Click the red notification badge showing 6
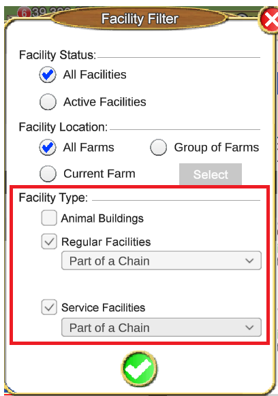The width and height of the screenshot is (278, 396). point(24,12)
